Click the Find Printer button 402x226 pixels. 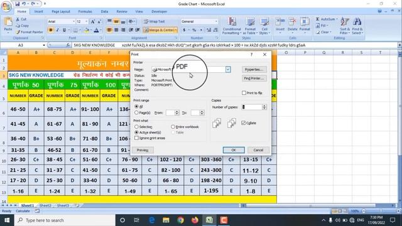254,78
